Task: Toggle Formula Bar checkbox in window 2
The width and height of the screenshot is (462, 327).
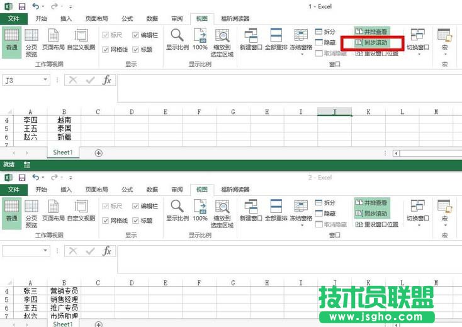Action: click(135, 206)
